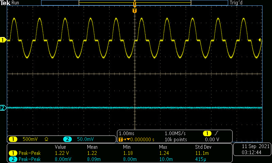Select the cyan channel 2 scale badge
This screenshot has height=163, width=272.
click(x=67, y=139)
